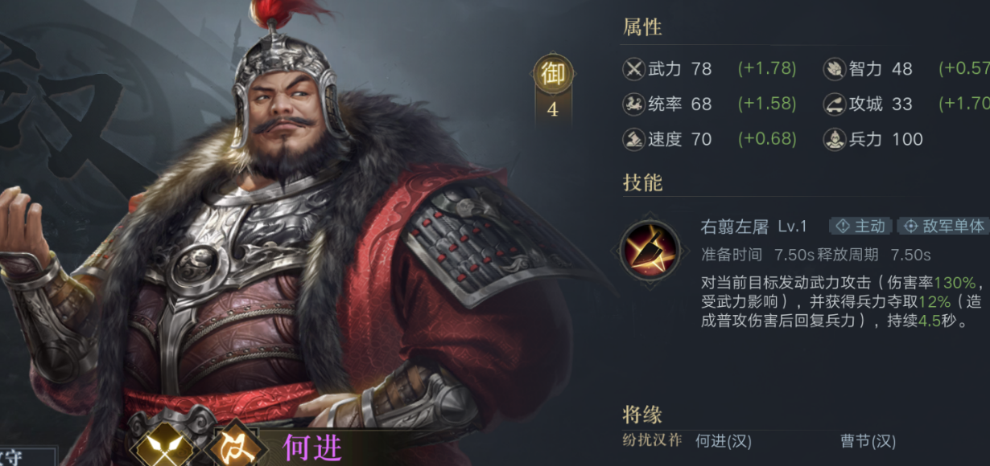This screenshot has width=990, height=466.
Task: Select the 主动 skill type tag
Action: 860,227
